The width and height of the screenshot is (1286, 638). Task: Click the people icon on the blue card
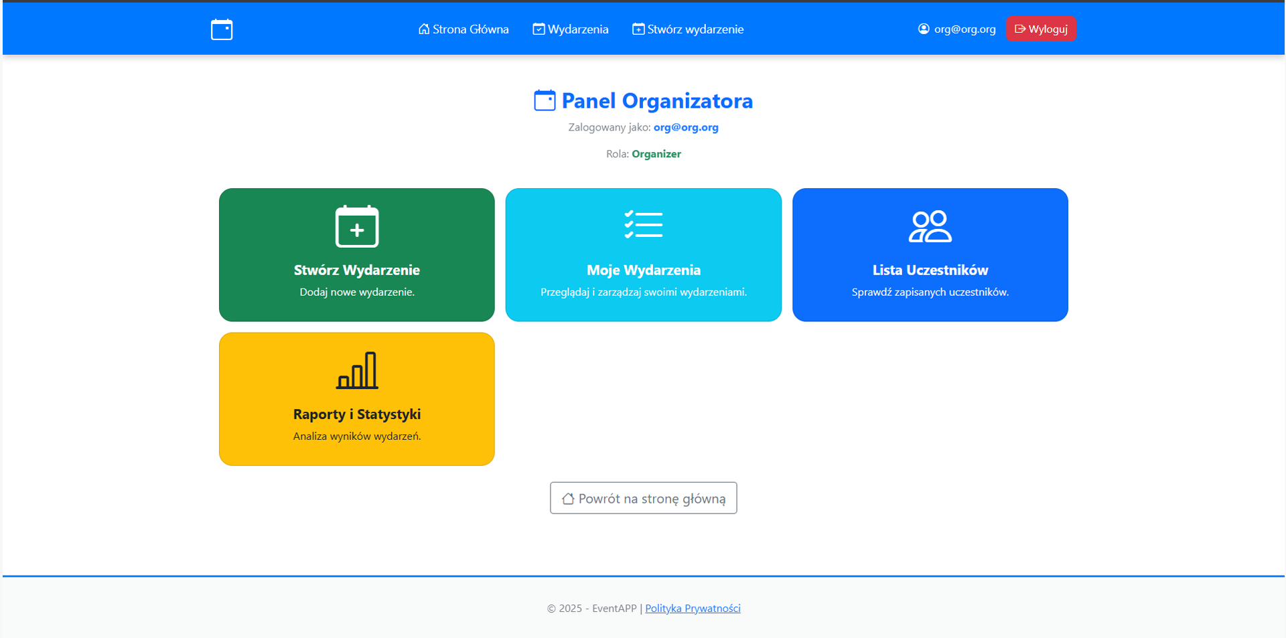pyautogui.click(x=930, y=226)
